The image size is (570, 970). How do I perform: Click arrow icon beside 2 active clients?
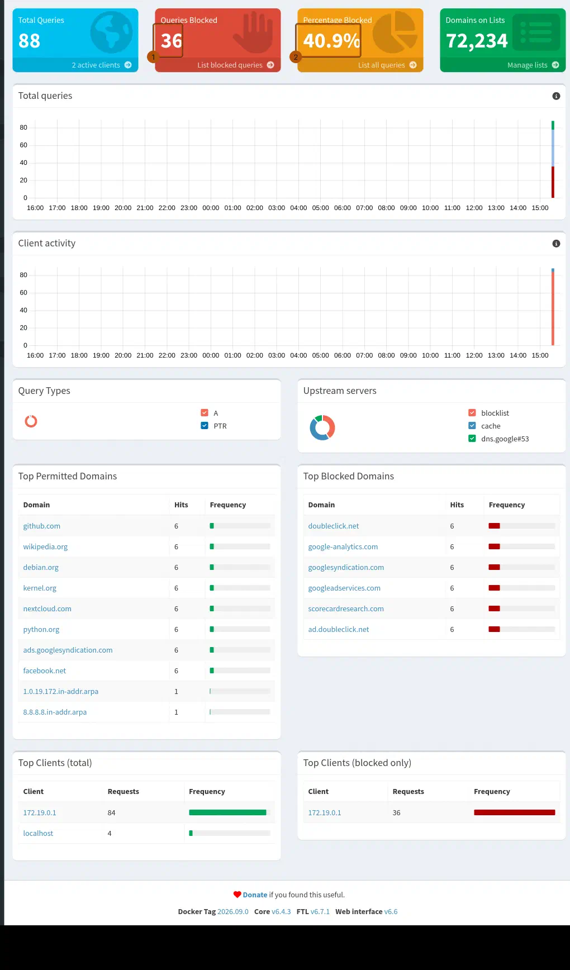point(128,65)
